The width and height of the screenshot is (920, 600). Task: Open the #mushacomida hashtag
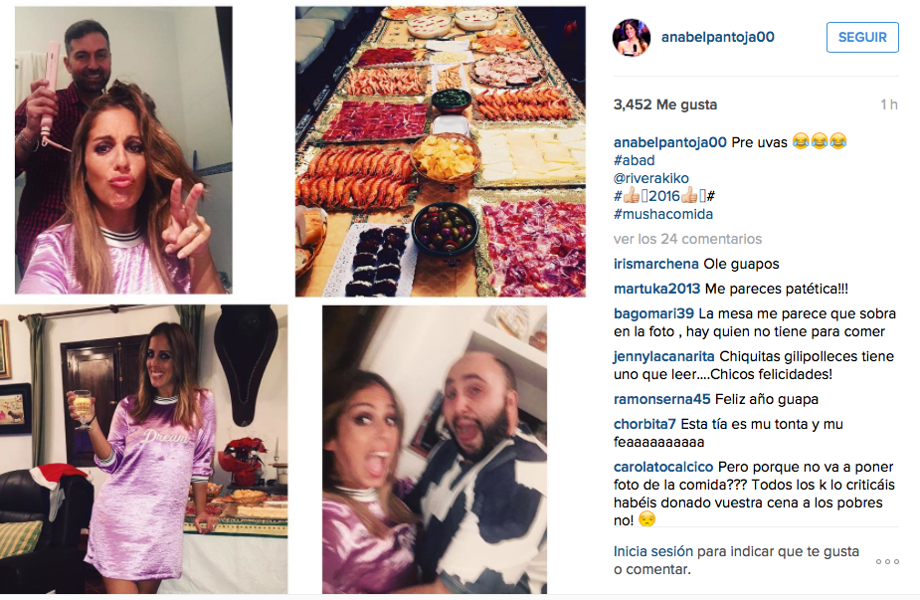point(663,214)
